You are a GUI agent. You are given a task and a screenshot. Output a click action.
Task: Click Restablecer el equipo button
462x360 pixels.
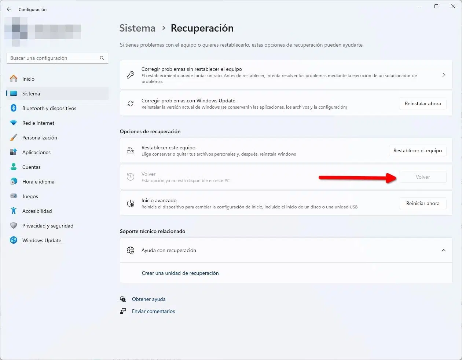click(417, 150)
